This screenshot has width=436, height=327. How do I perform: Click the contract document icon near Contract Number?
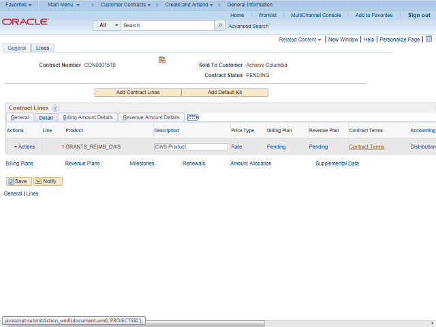click(x=162, y=60)
